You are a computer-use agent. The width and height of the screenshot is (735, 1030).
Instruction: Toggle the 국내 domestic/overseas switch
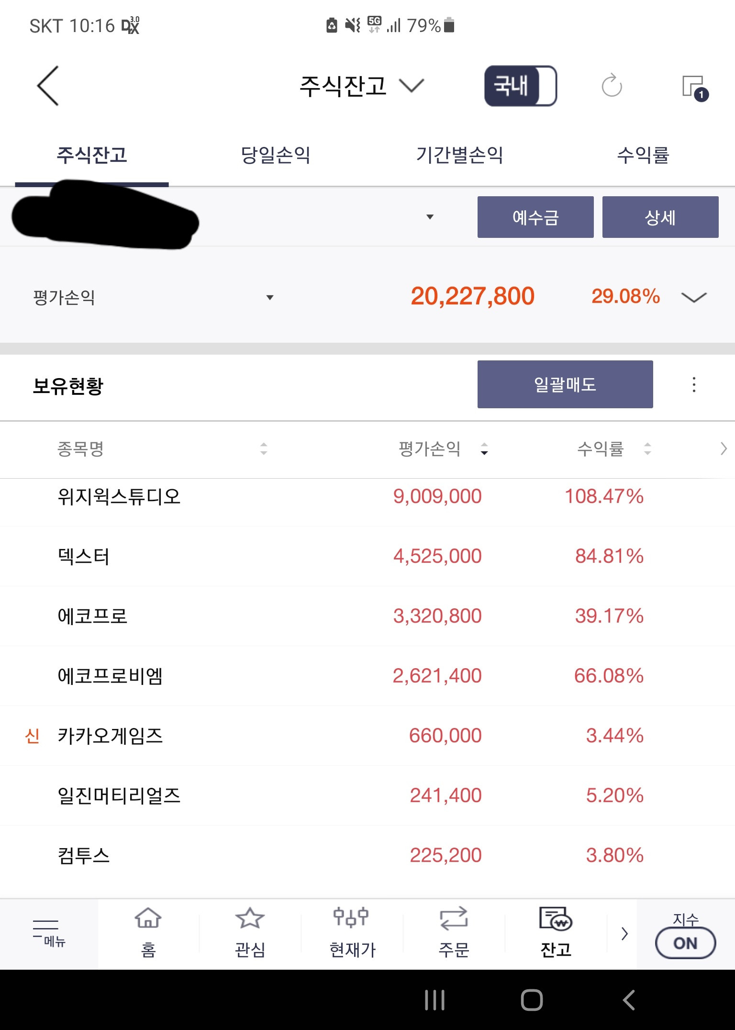click(x=521, y=86)
